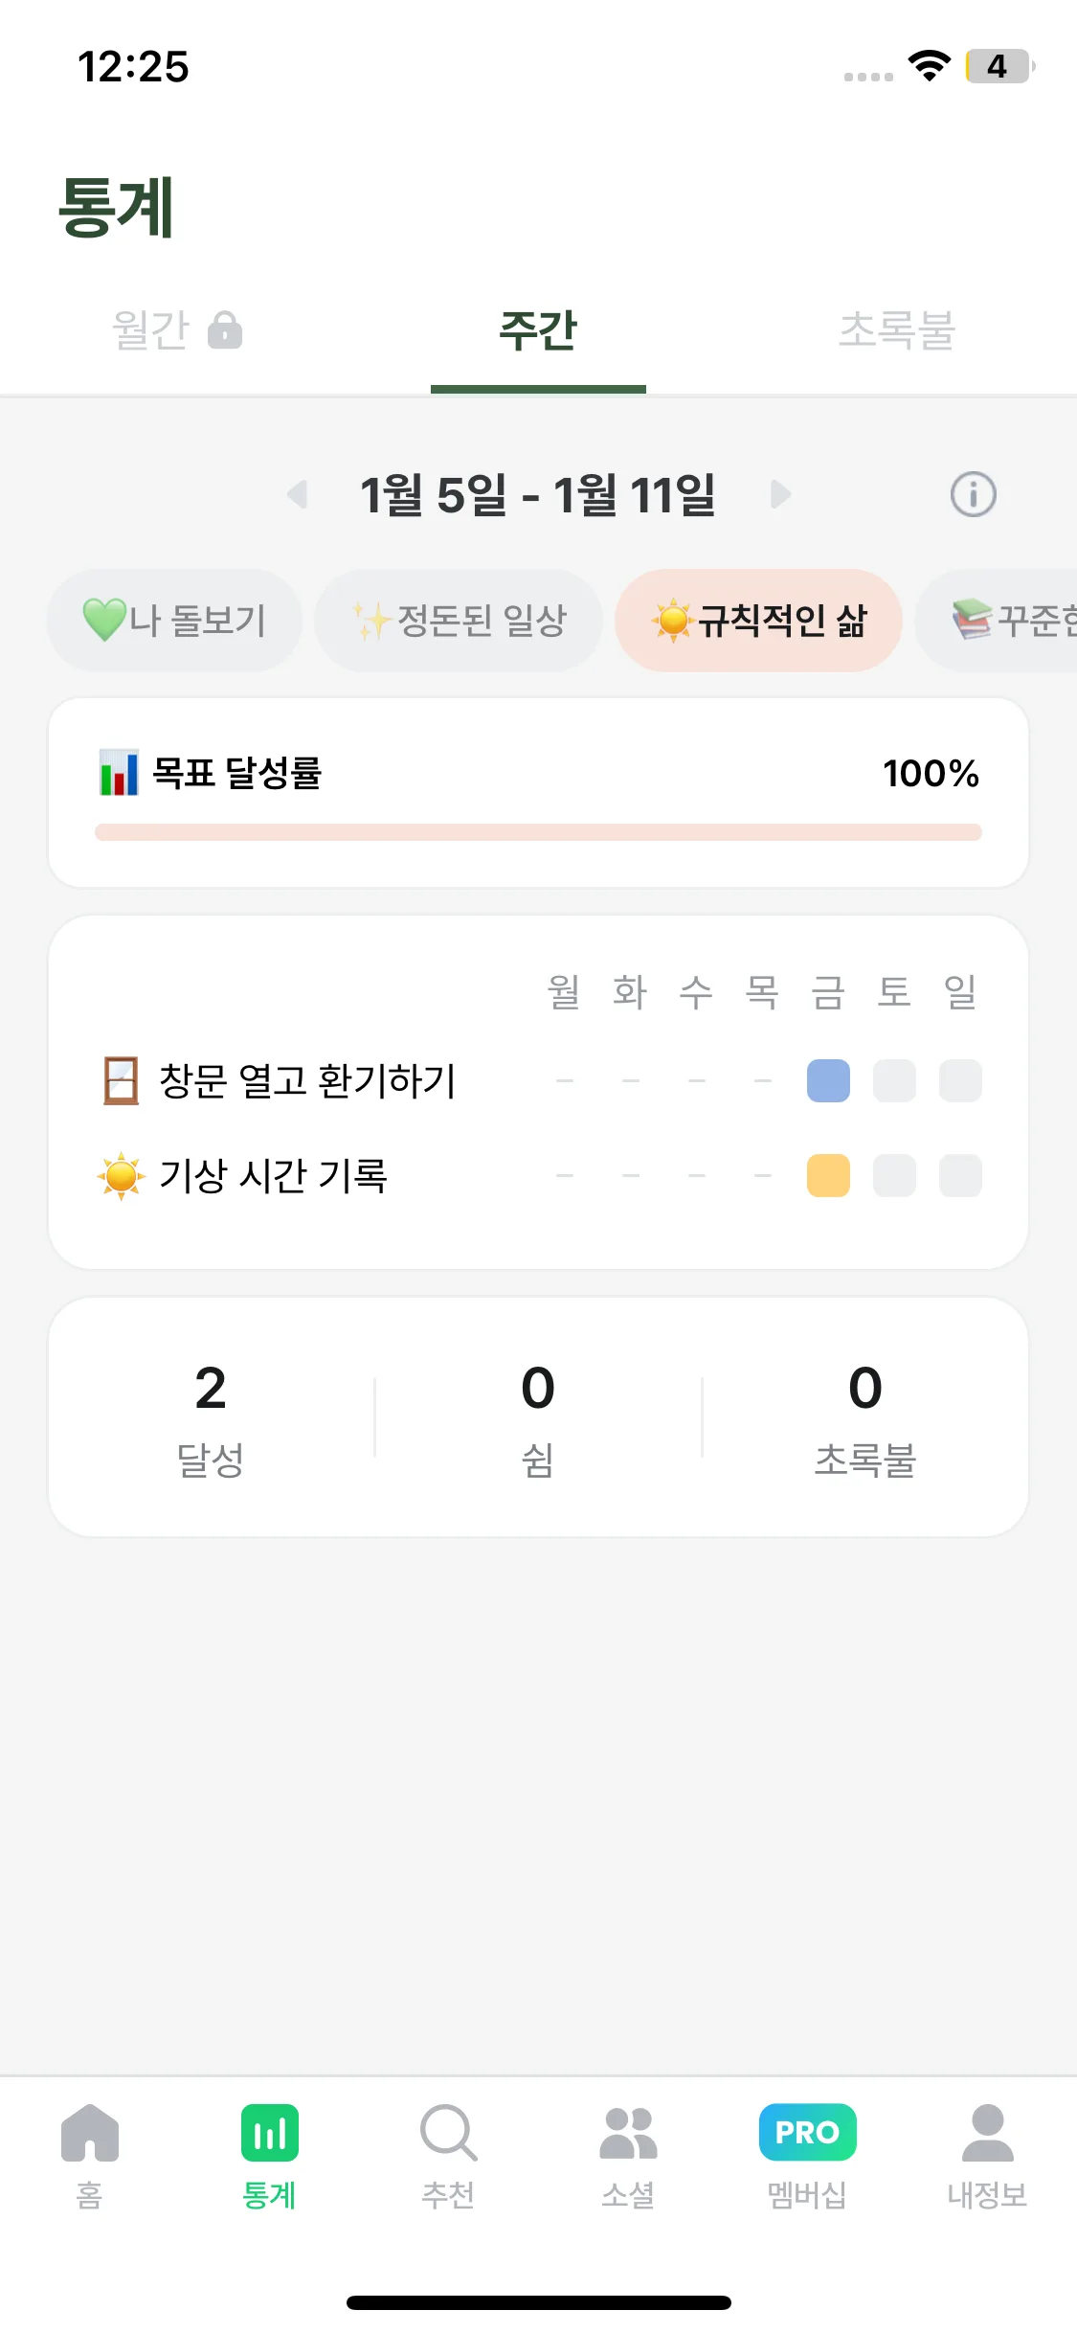This screenshot has width=1077, height=2333.
Task: Toggle Friday square for 창문 열고 환기하기
Action: point(828,1081)
